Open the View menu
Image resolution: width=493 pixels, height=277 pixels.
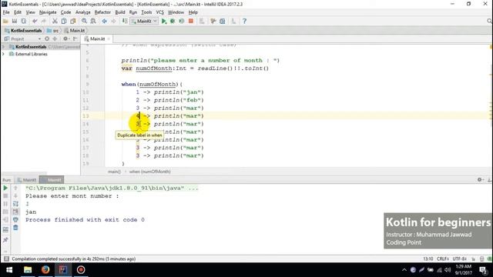point(30,12)
